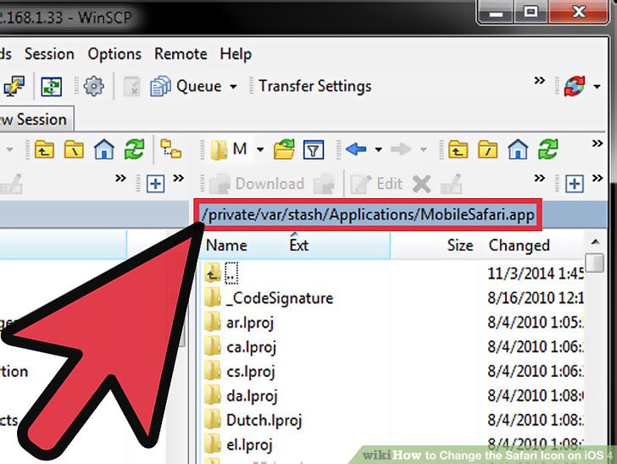The width and height of the screenshot is (617, 464).
Task: Expand local toolbar overflow chevron before plus
Action: [x=121, y=179]
